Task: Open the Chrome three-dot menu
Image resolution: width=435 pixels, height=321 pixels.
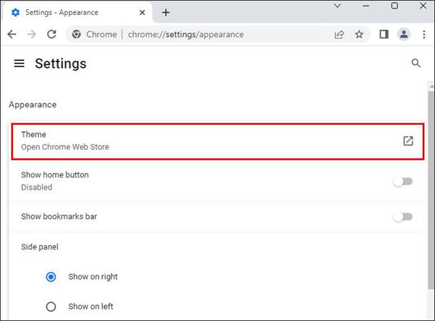Action: (x=423, y=34)
